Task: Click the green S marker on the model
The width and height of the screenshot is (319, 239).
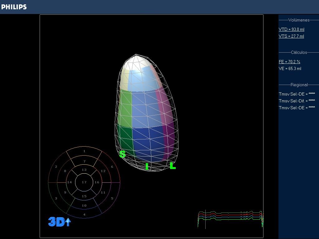Action: point(122,154)
